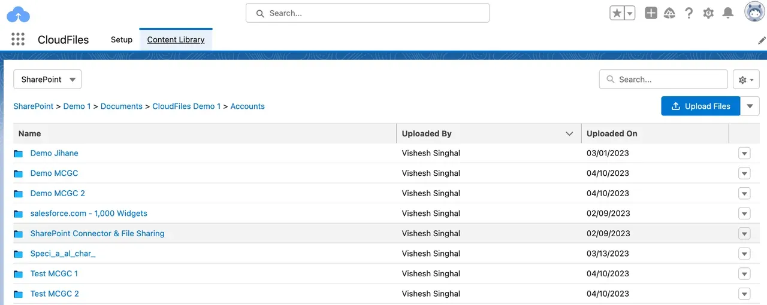
Task: Open the Salesforce Help question mark icon
Action: [689, 13]
